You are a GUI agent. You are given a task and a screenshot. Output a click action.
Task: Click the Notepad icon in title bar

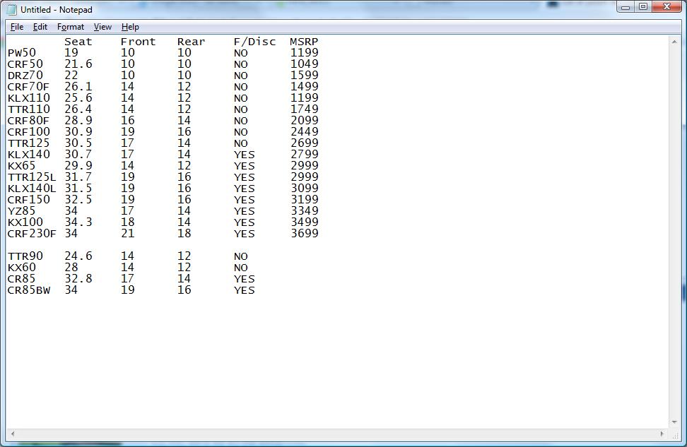tap(12, 9)
